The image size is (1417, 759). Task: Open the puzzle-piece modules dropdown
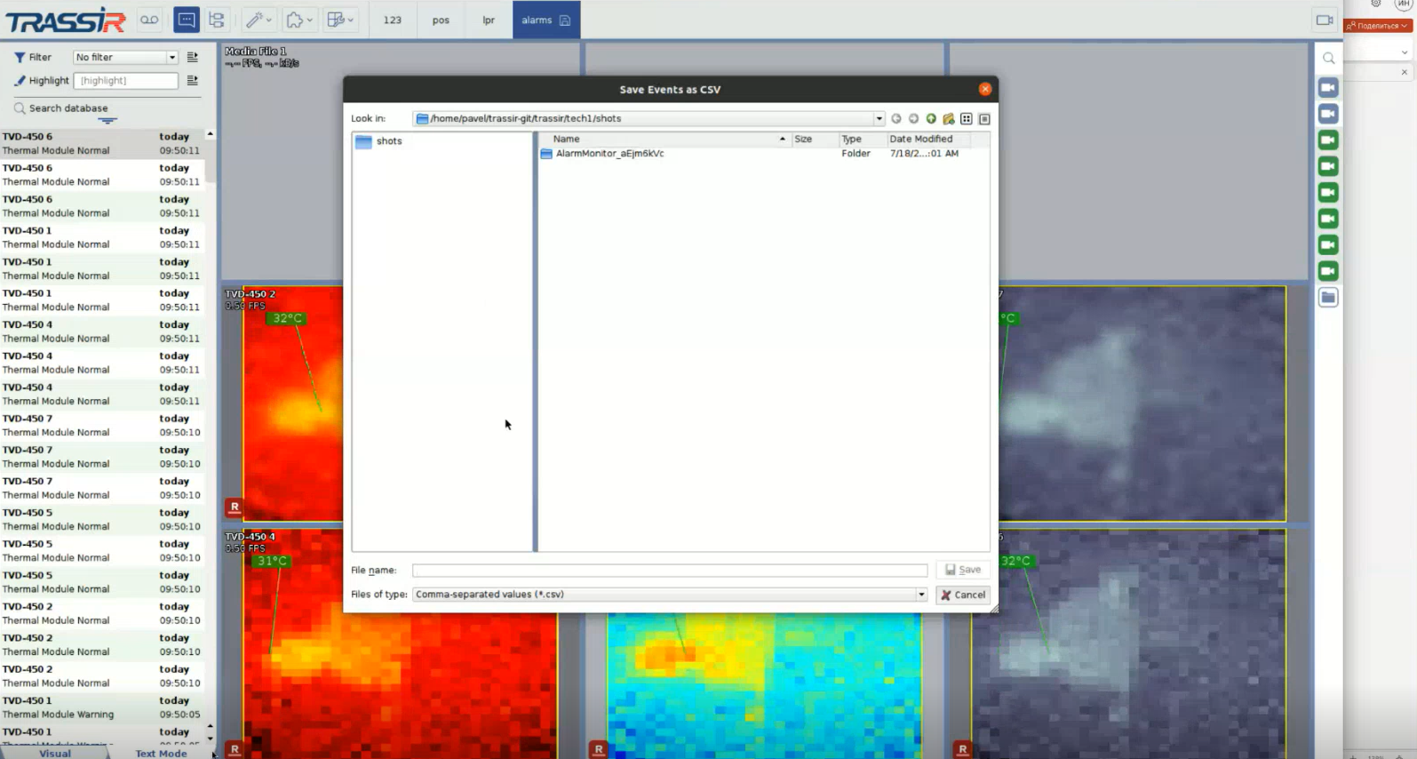click(299, 20)
